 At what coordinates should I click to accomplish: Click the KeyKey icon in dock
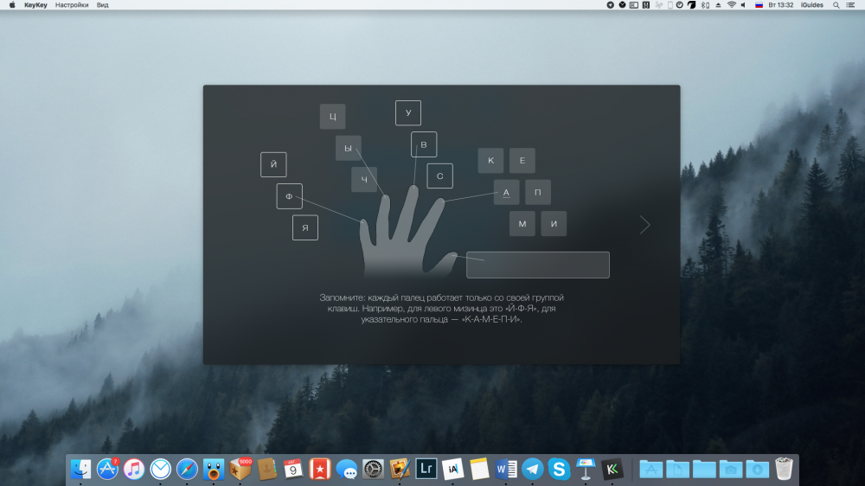pyautogui.click(x=612, y=469)
